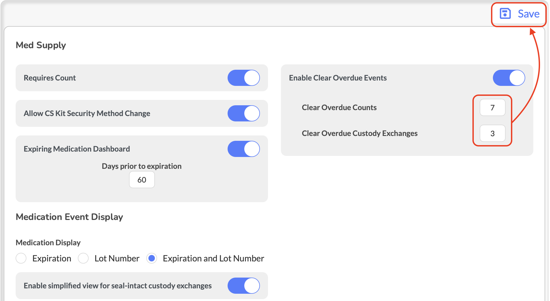Click the Requires Count label text

click(x=50, y=78)
